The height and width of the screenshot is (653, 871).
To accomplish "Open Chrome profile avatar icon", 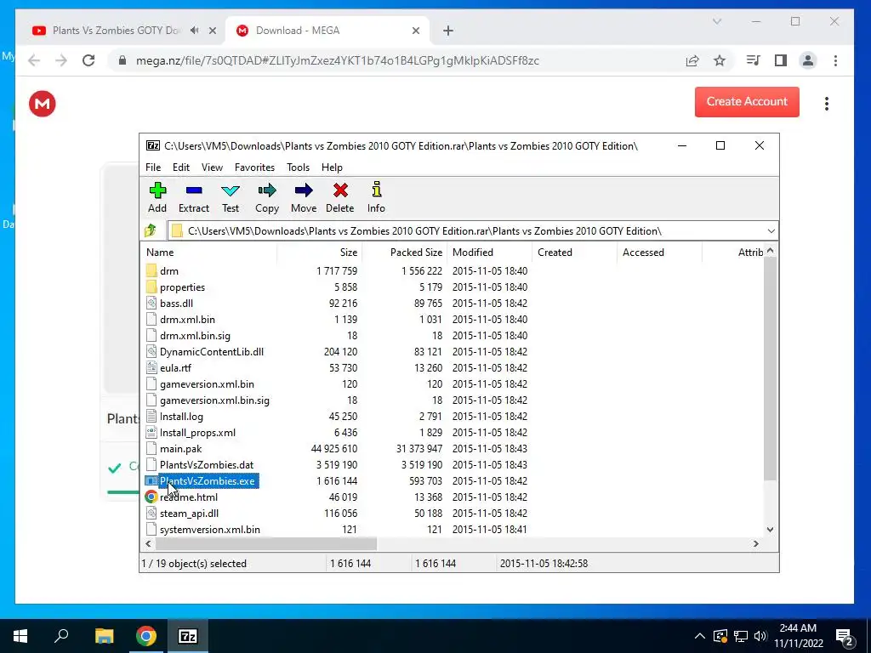I will 808,60.
